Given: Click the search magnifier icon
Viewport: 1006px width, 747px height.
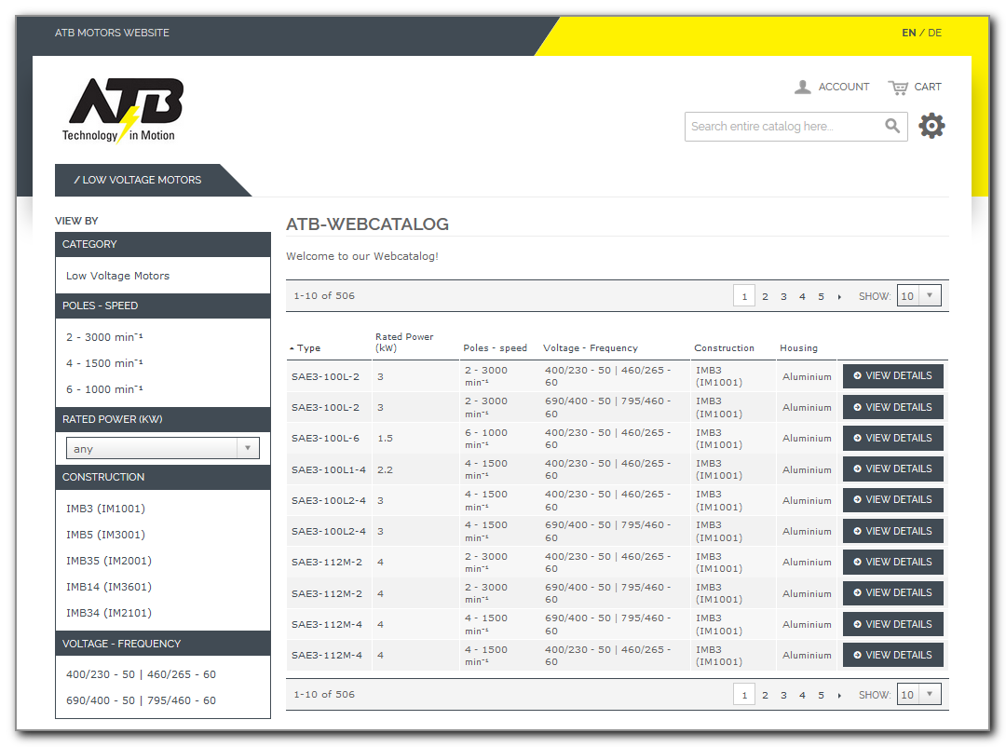Looking at the screenshot, I should coord(892,126).
